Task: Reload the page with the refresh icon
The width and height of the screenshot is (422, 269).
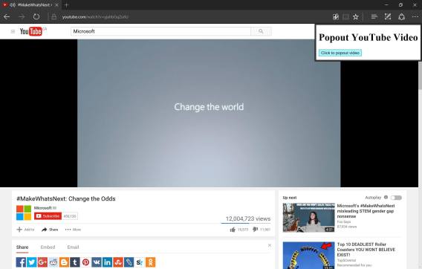Action: [x=36, y=16]
